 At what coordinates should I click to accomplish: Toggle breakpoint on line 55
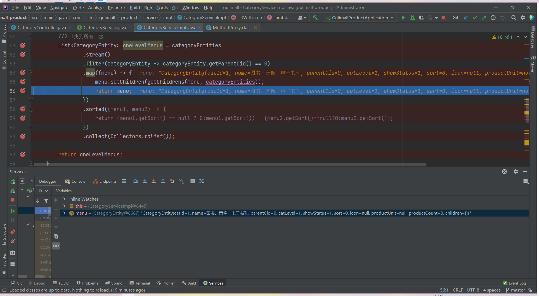[23, 82]
